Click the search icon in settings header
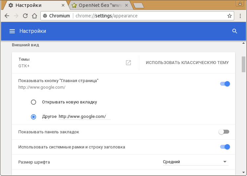The width and height of the screenshot is (247, 176). 235,31
